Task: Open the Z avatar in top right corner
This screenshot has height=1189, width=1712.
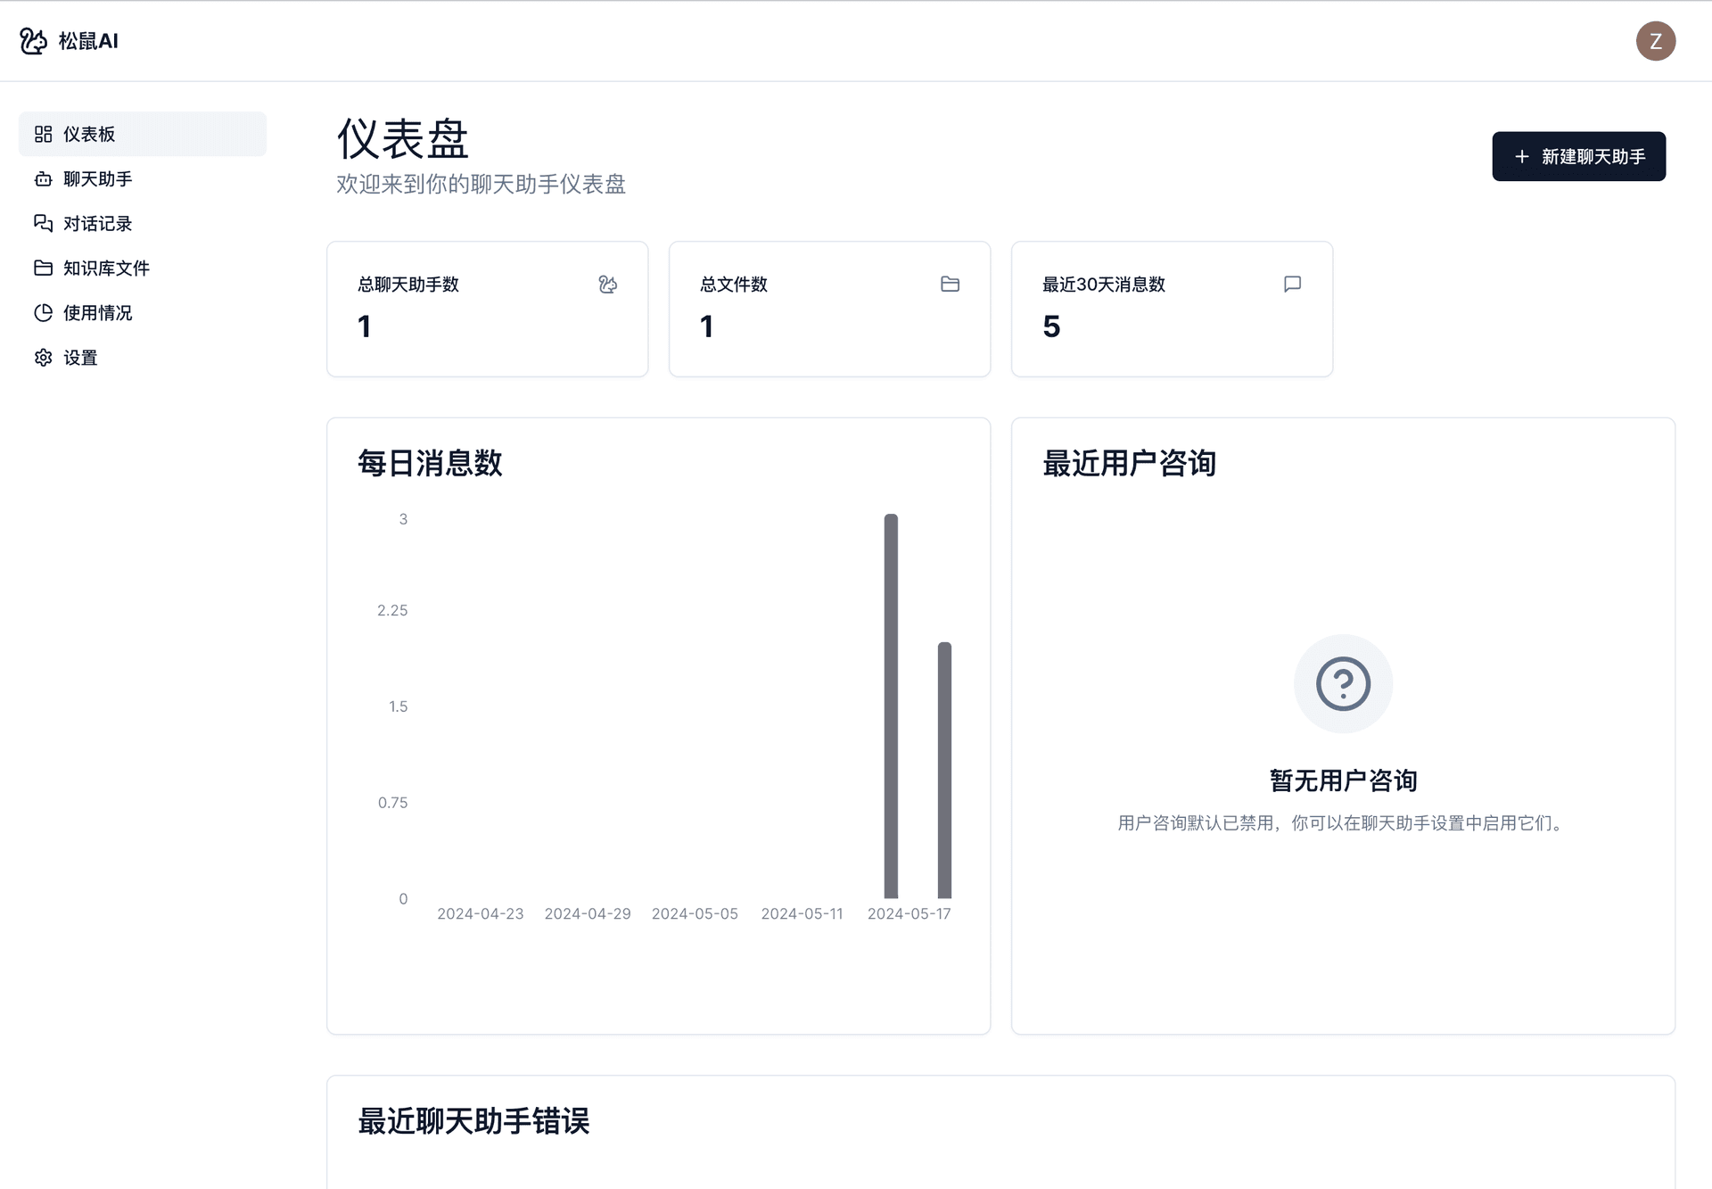Action: tap(1656, 40)
